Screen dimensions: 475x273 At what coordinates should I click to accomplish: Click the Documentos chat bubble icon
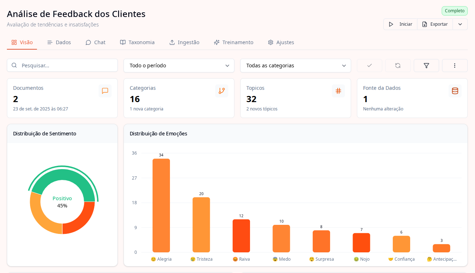(105, 91)
